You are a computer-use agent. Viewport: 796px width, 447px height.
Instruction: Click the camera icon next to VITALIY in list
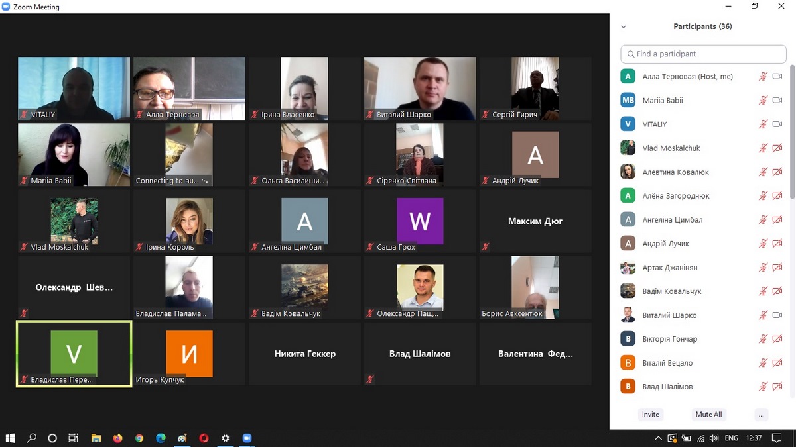(777, 124)
